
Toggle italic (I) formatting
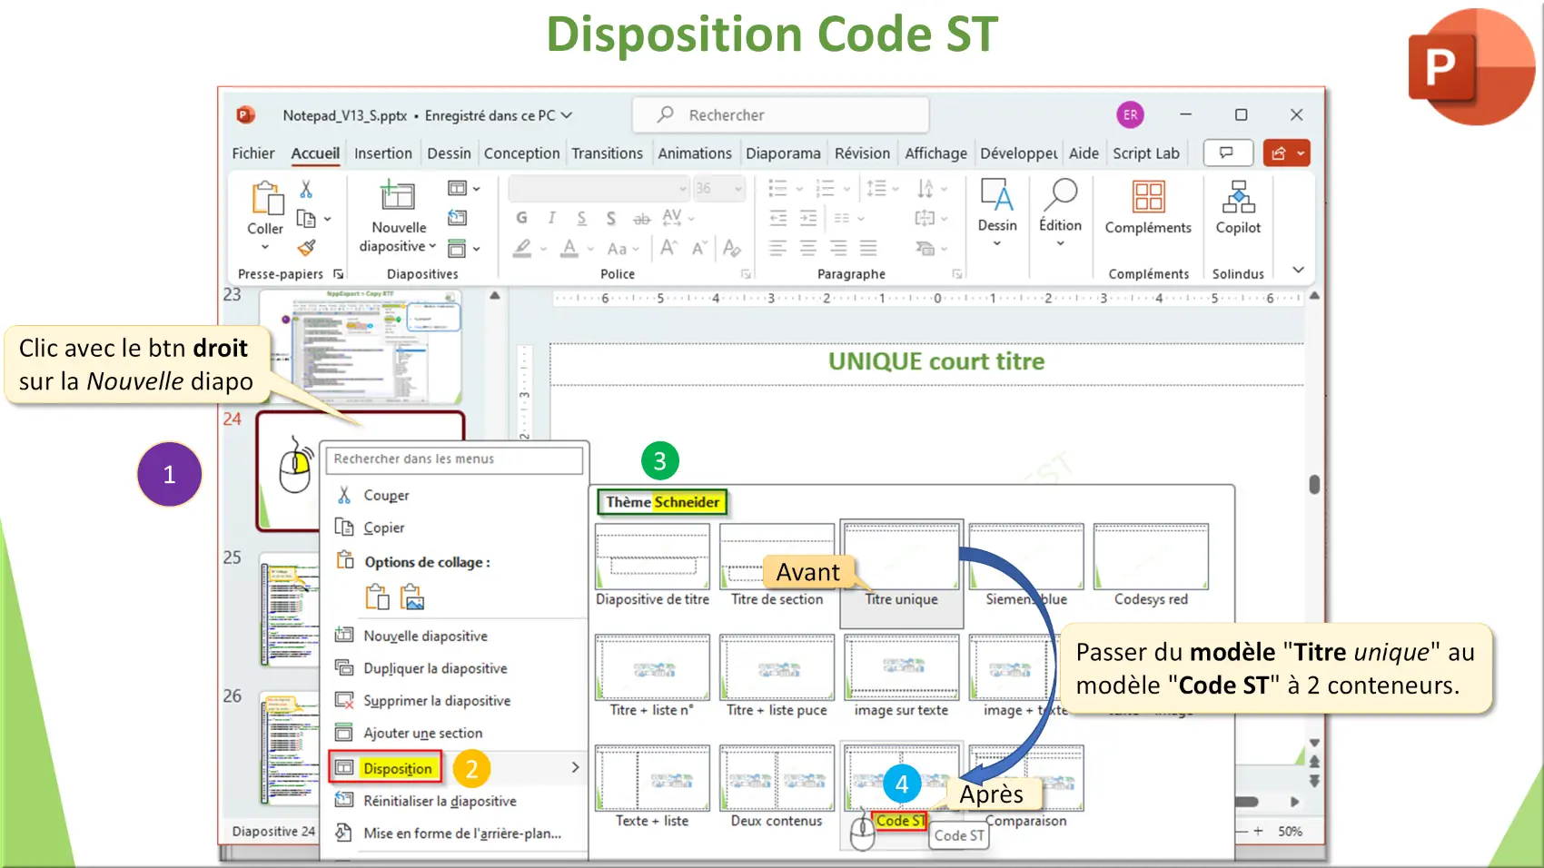pyautogui.click(x=551, y=218)
